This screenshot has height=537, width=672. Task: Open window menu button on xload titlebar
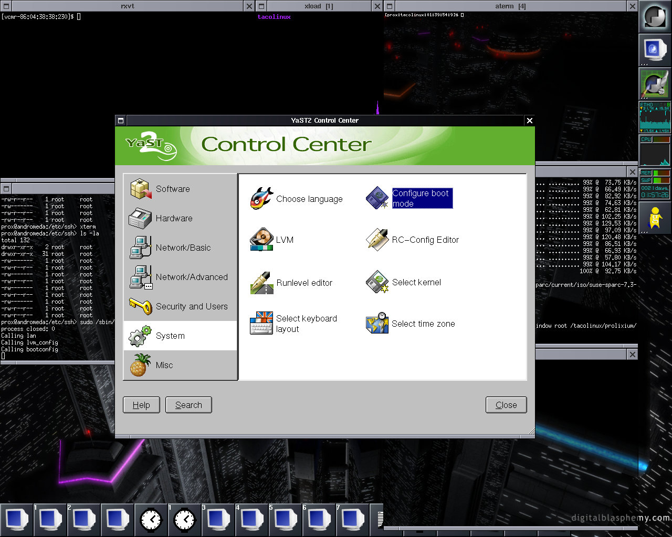click(x=261, y=6)
